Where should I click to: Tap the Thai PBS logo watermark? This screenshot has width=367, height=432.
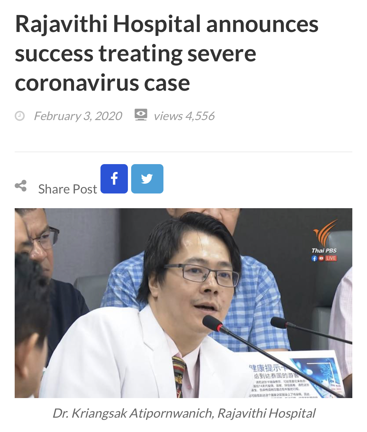324,237
